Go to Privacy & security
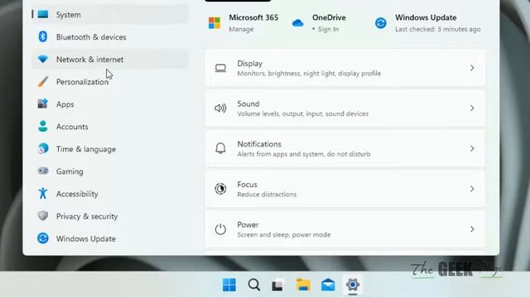530x298 pixels. [109, 216]
